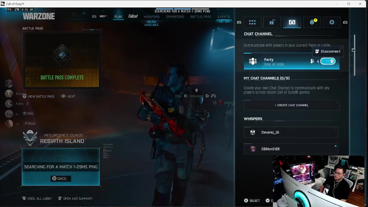Maximize the Call of Duty window
This screenshot has height=207, width=368.
(x=348, y=4)
